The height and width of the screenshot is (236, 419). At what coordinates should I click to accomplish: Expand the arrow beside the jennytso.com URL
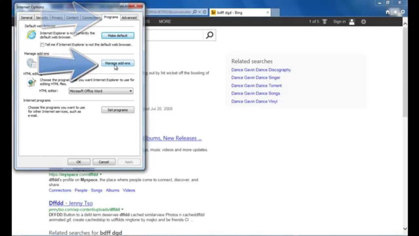[122, 209]
